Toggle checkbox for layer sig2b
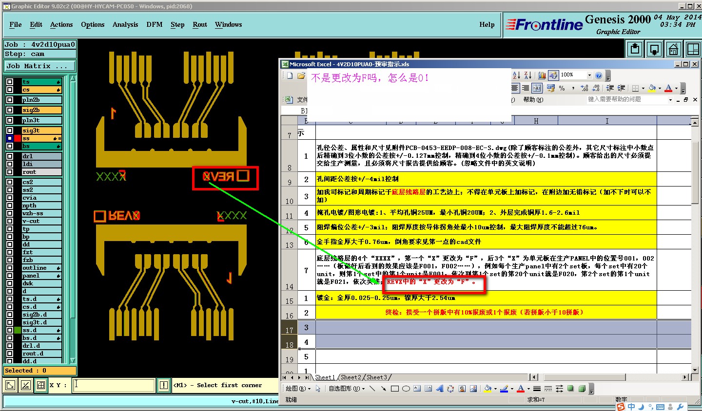This screenshot has width=702, height=411. [10, 110]
